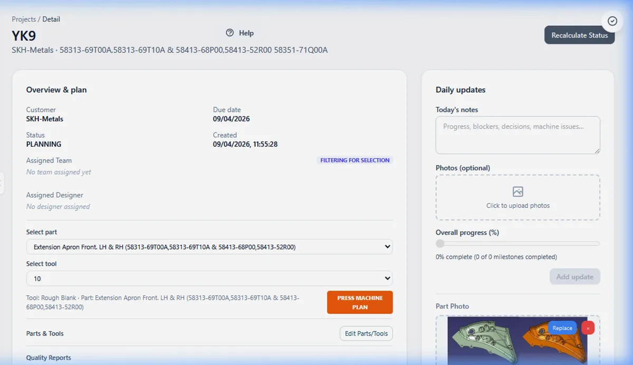Click the Help link text

pos(246,33)
